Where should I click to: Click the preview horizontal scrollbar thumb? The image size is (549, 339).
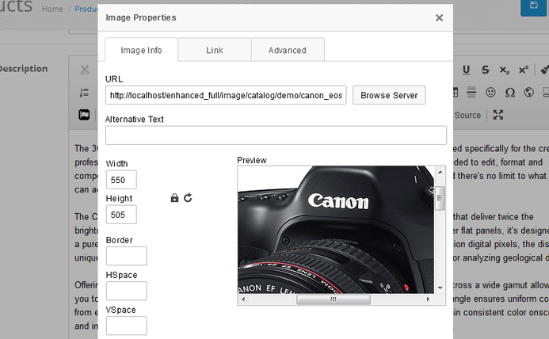pos(334,299)
